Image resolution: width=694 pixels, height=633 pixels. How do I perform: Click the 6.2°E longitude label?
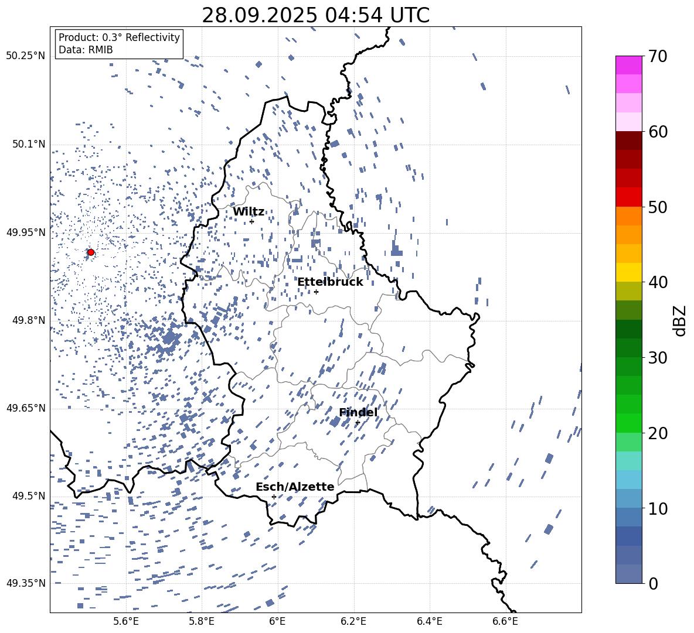pos(353,621)
